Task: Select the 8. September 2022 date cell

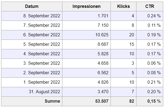Action: [32, 16]
